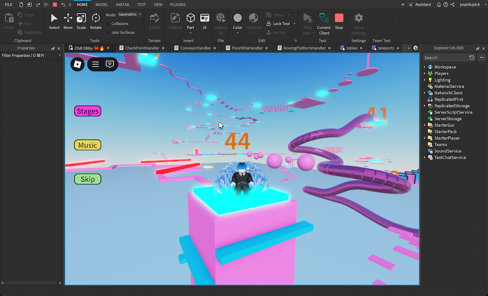Expand the TextChatService node
This screenshot has height=296, width=488.
425,157
